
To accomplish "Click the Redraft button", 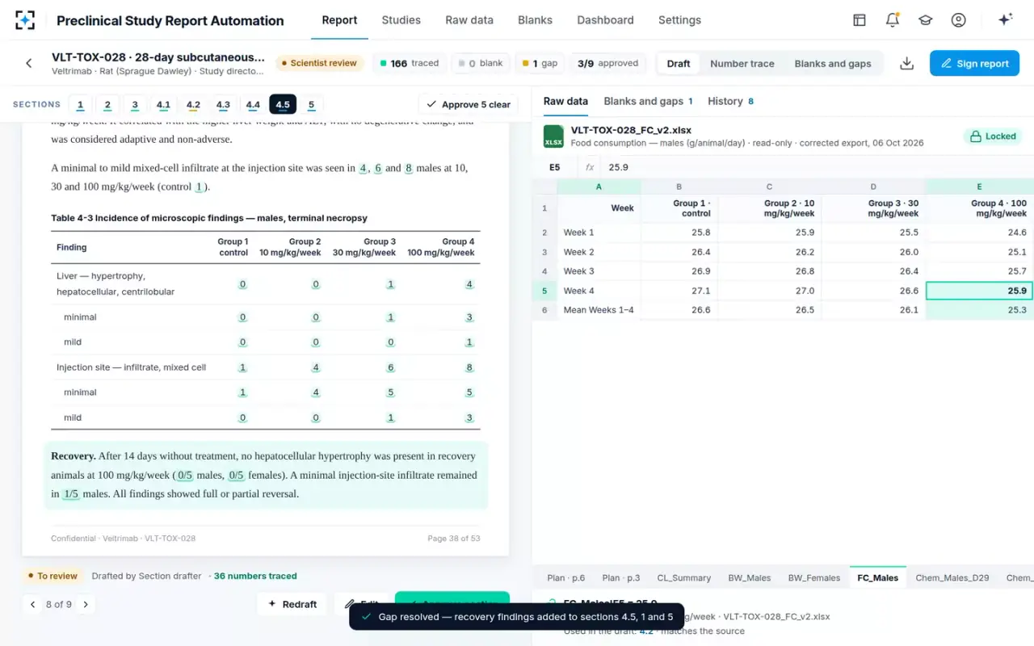I will 292,604.
